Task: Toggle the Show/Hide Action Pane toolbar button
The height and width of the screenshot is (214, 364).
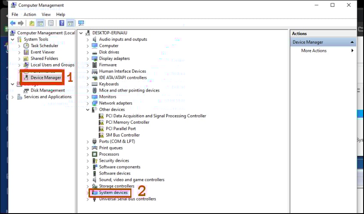Action: point(70,23)
